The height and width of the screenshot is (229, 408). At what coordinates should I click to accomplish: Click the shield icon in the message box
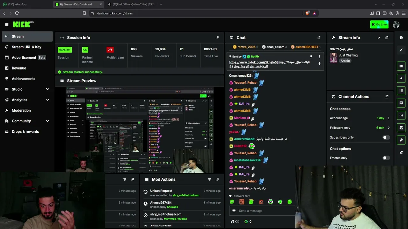[234, 211]
